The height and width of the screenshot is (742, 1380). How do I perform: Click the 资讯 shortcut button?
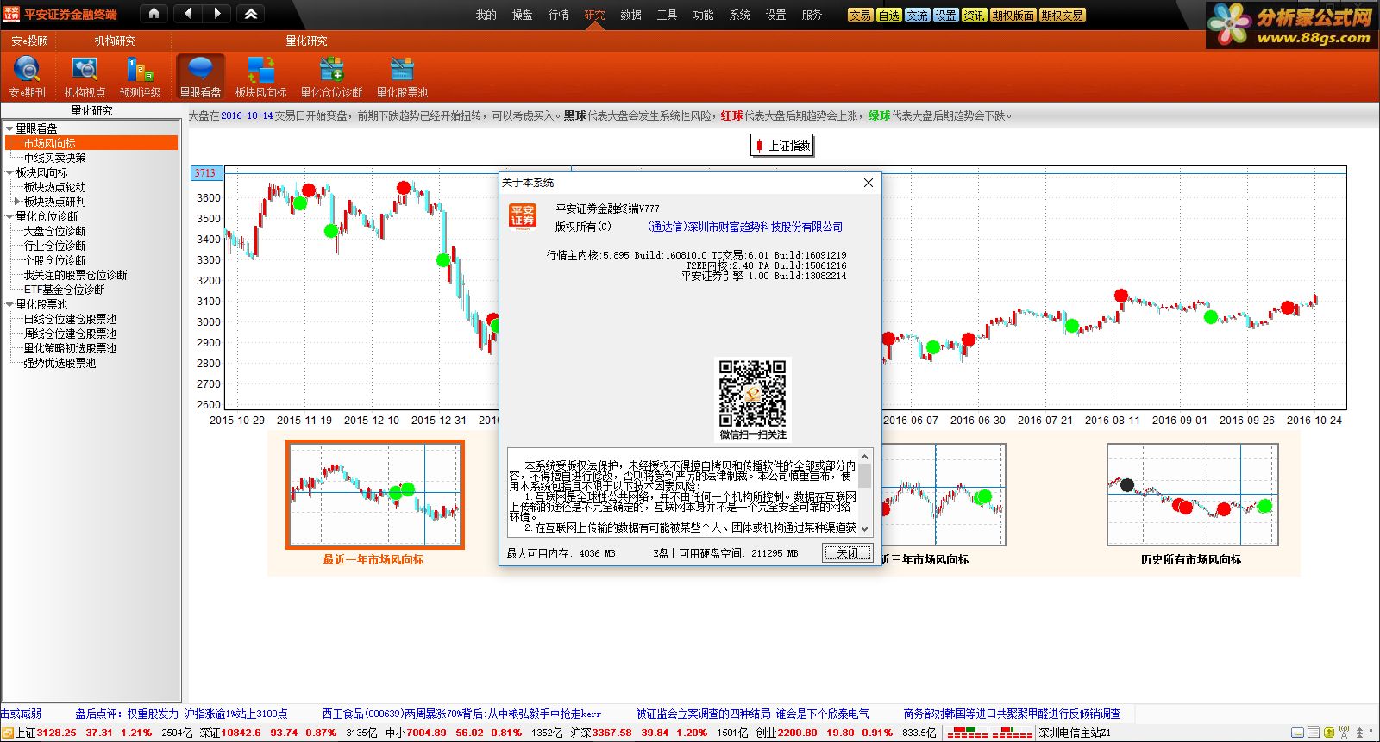974,16
